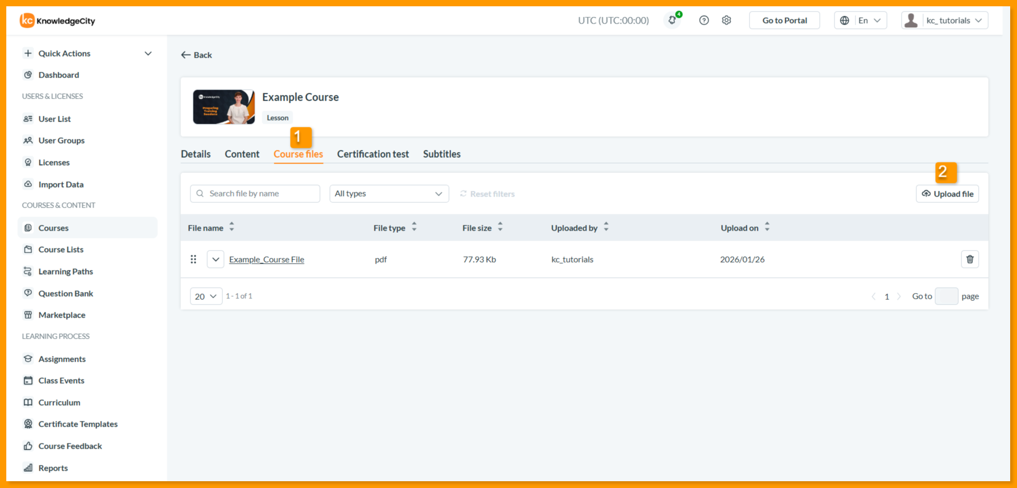Focus the Search file by name field
This screenshot has width=1017, height=488.
tap(255, 193)
